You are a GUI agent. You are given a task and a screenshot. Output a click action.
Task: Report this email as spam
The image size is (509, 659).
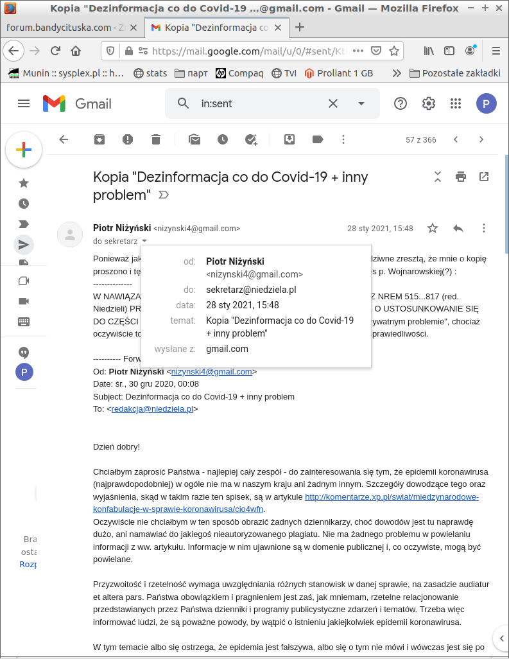128,139
